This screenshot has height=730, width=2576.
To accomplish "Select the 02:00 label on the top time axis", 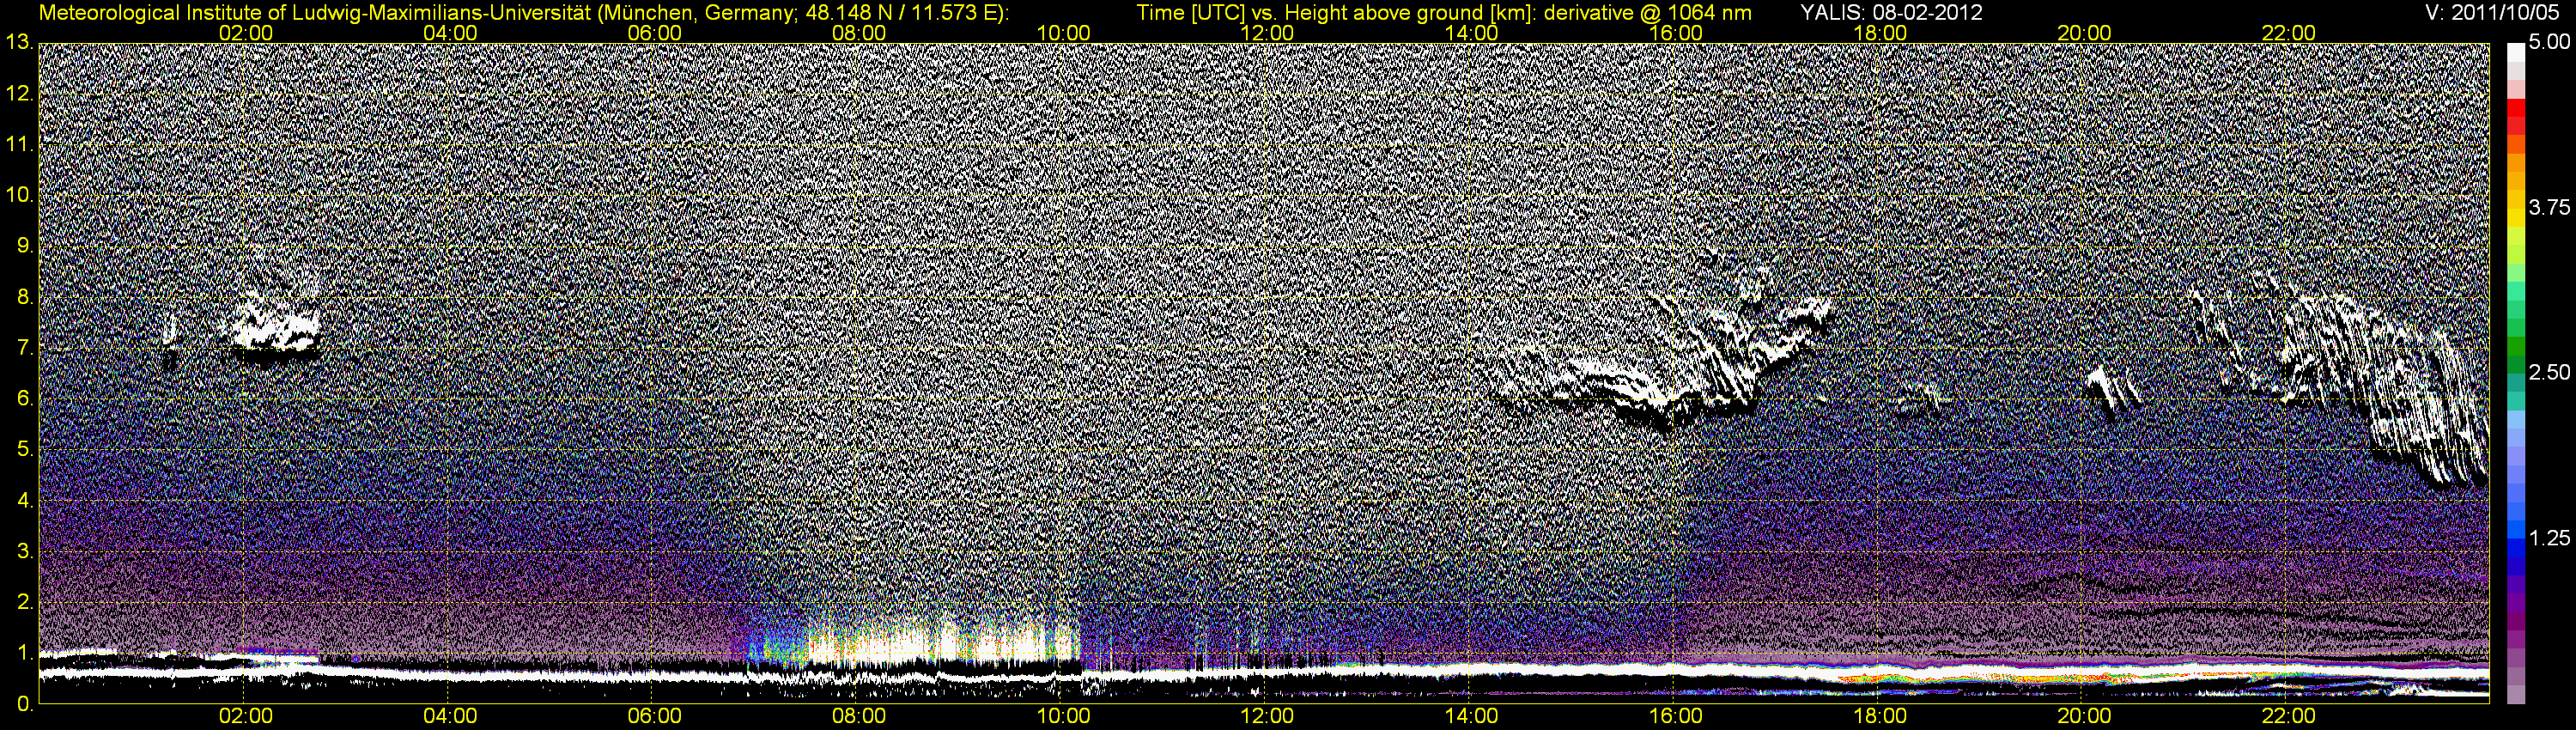I will pos(245,33).
